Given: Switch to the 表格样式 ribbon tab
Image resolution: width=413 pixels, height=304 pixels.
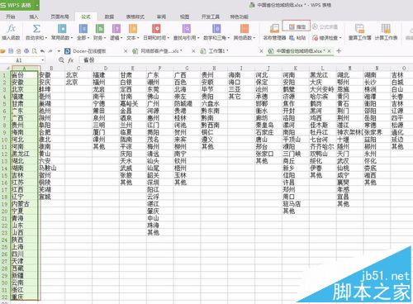Looking at the screenshot, I should point(135,17).
